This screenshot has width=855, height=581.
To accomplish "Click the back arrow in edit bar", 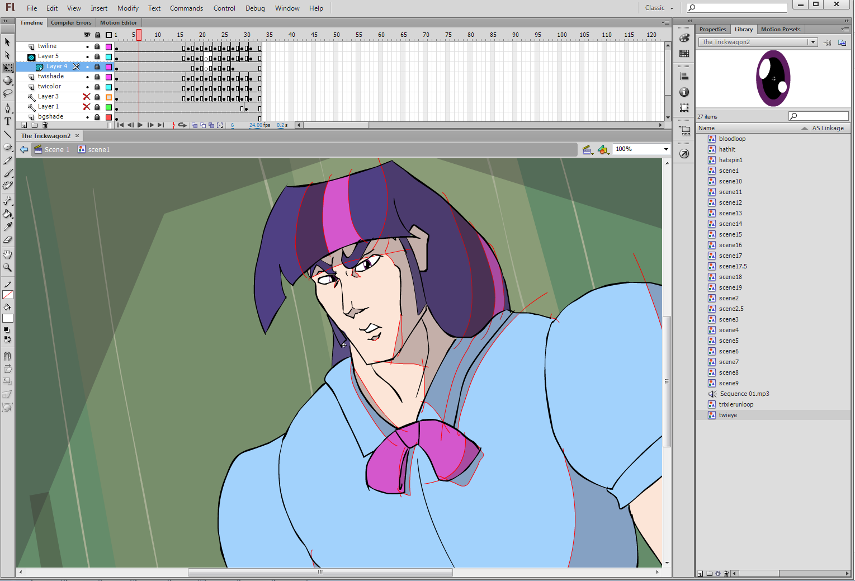I will coord(23,150).
